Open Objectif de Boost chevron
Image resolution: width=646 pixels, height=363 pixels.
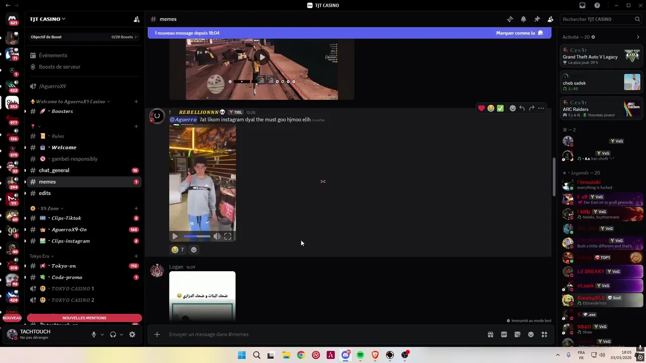click(x=135, y=37)
